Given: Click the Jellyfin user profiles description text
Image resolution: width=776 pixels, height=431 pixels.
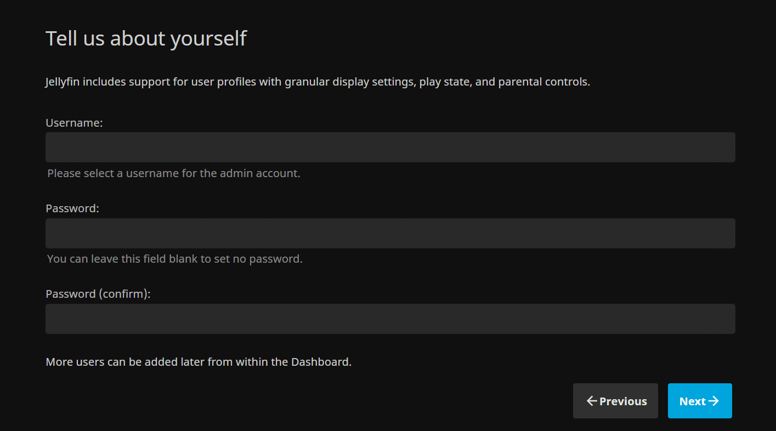Looking at the screenshot, I should point(317,82).
